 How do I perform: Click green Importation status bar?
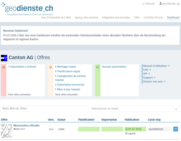click(112, 129)
